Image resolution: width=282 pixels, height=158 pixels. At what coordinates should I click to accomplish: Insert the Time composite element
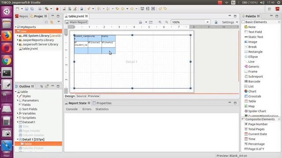(250, 139)
